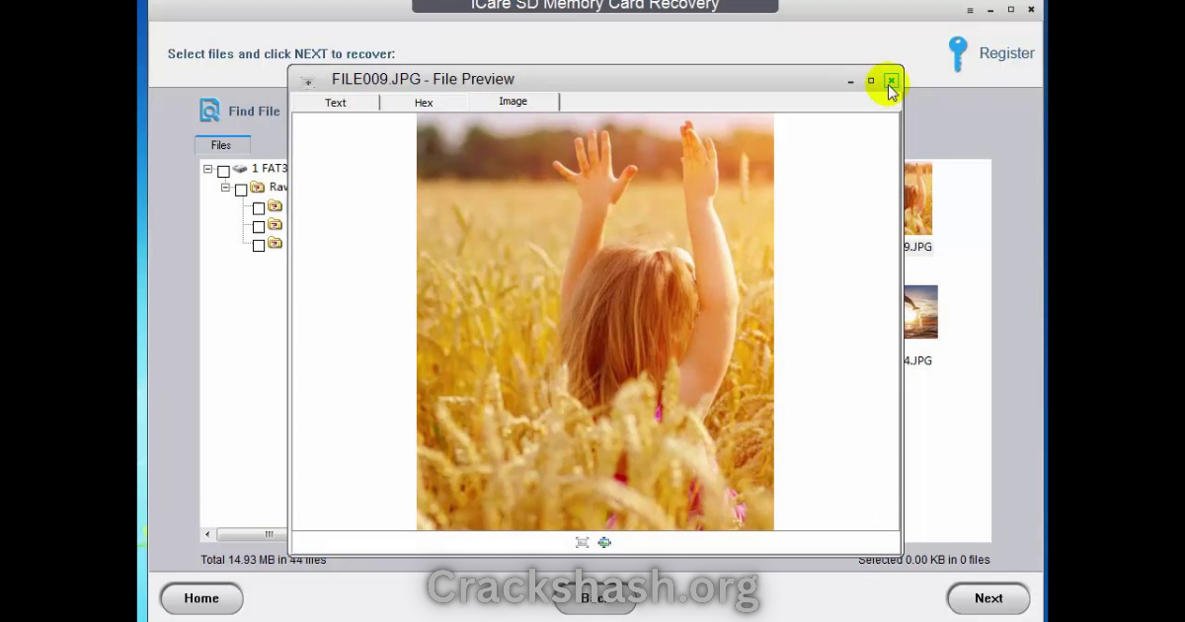Click the actual-size arrows icon below the preview
1185x622 pixels.
tap(604, 542)
